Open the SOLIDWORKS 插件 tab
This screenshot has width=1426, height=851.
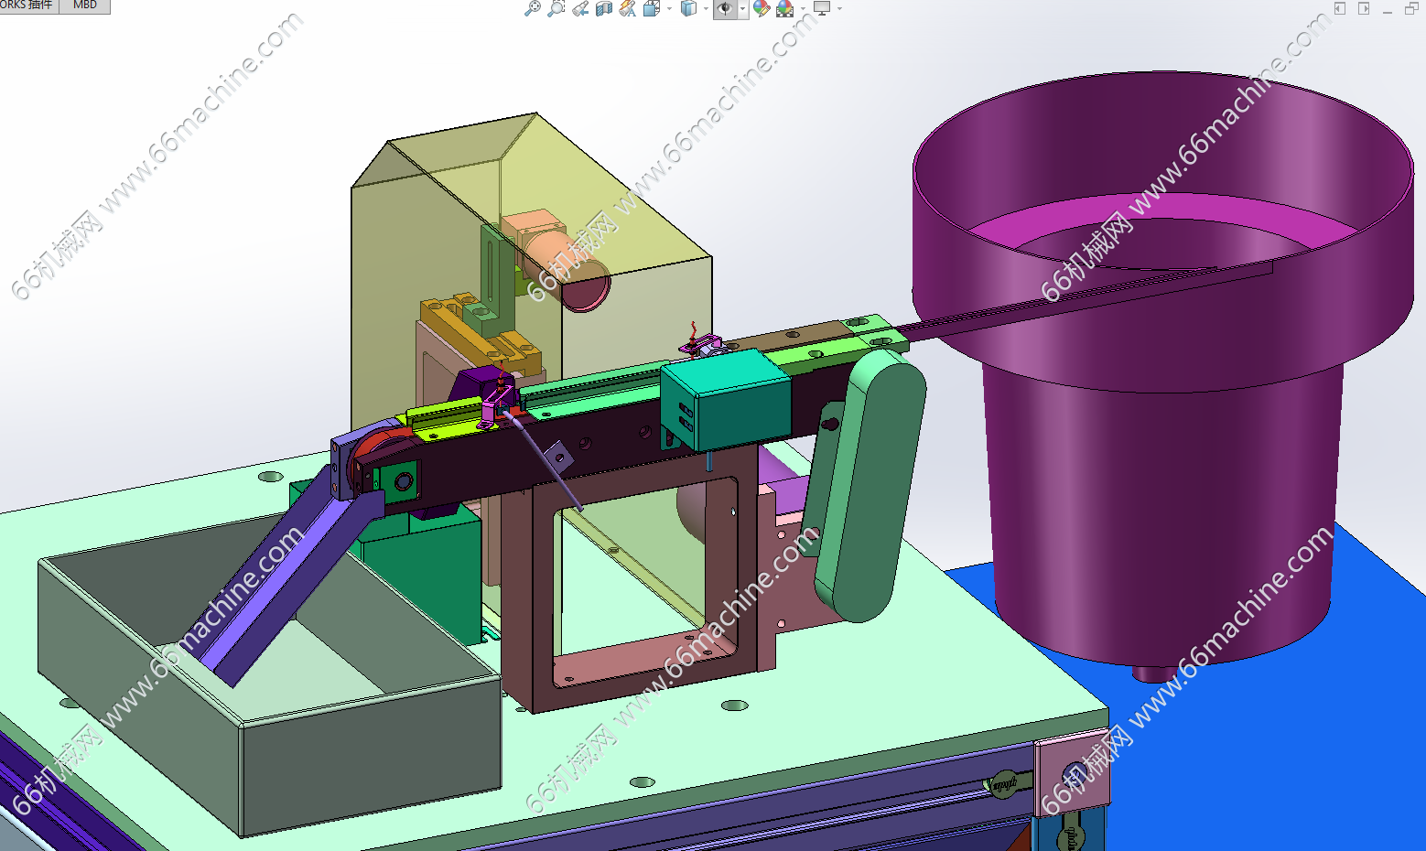coord(27,5)
